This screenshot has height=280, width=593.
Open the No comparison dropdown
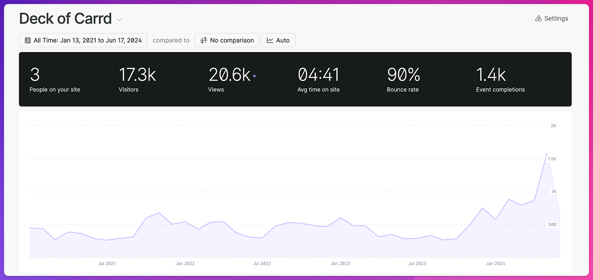click(227, 40)
